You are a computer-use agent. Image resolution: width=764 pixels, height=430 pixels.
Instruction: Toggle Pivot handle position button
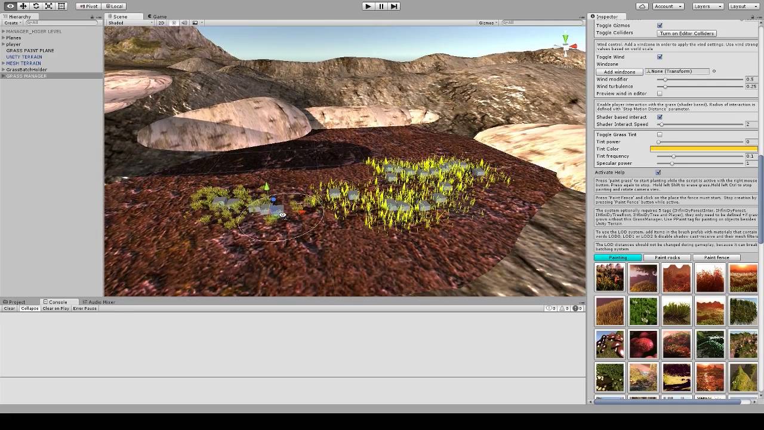[x=88, y=6]
